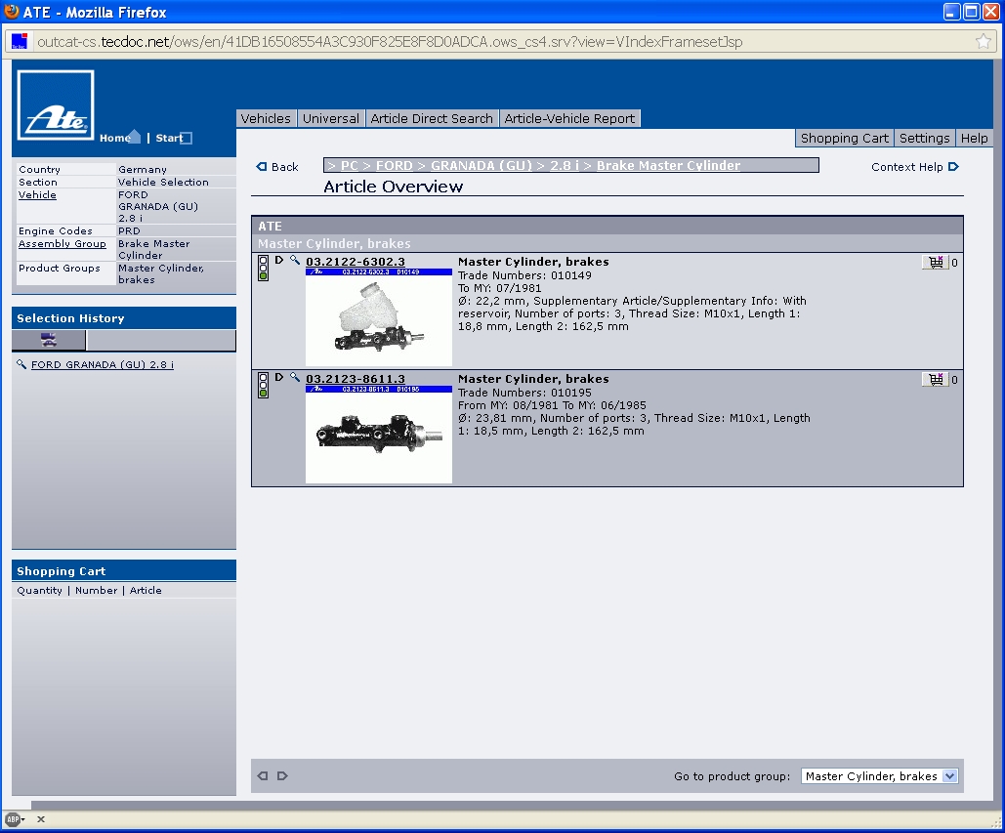Image resolution: width=1005 pixels, height=833 pixels.
Task: Click the ATE logo
Action: tap(56, 105)
